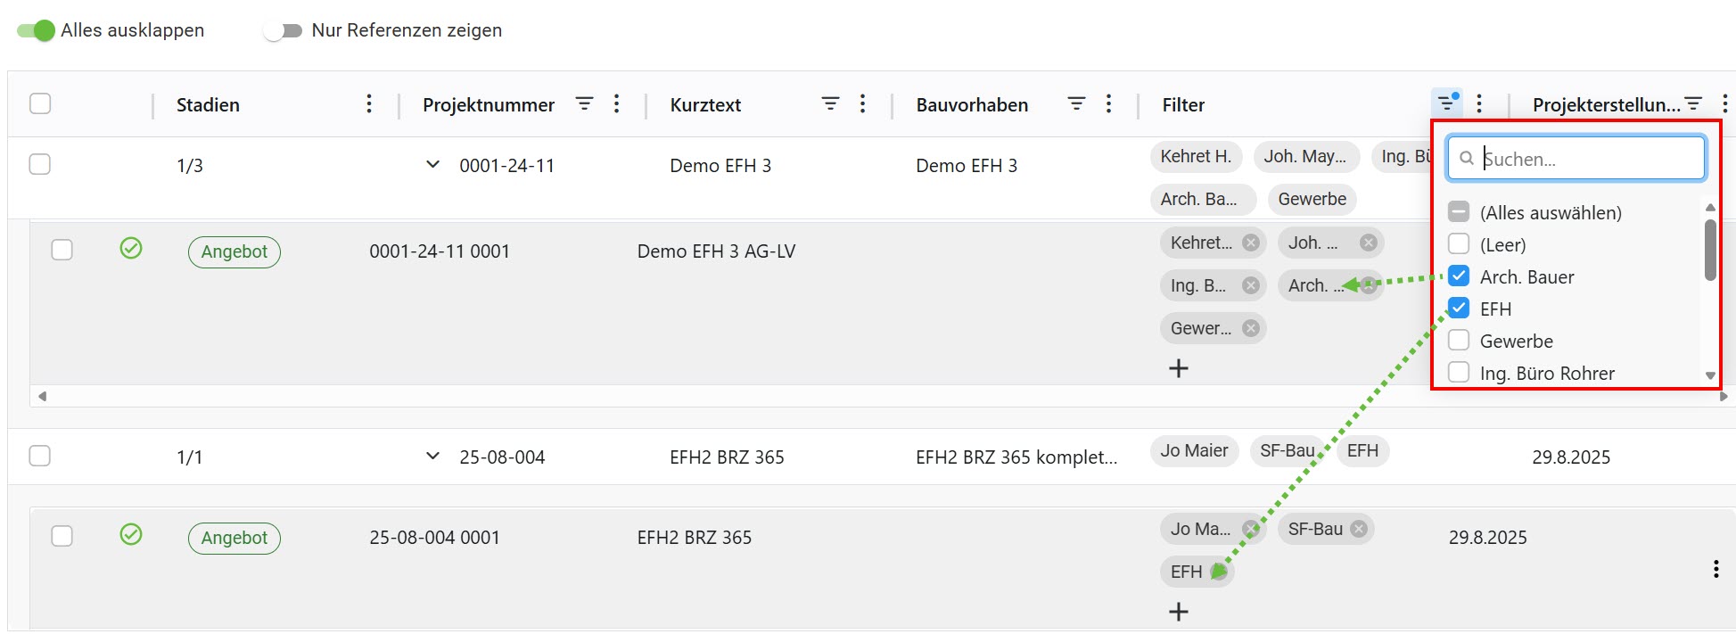The image size is (1736, 634).
Task: Click the active filter icon above the filter dropdown
Action: pos(1446,103)
